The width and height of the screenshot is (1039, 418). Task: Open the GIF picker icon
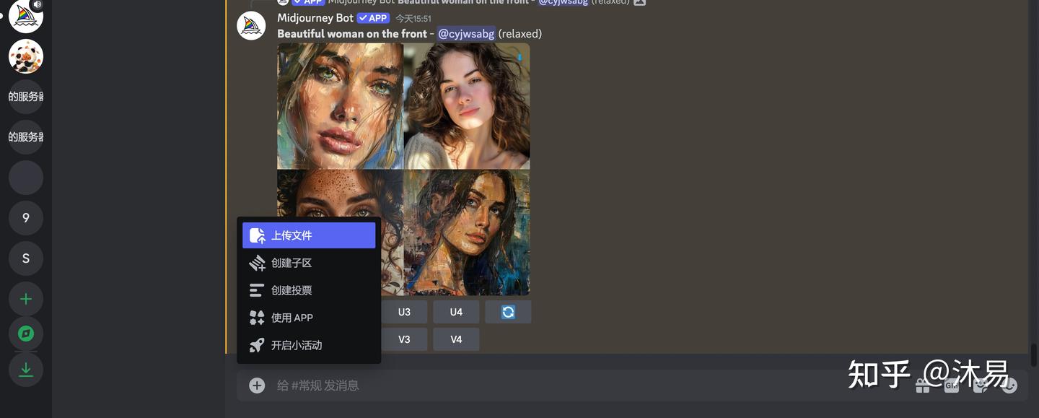(x=952, y=386)
